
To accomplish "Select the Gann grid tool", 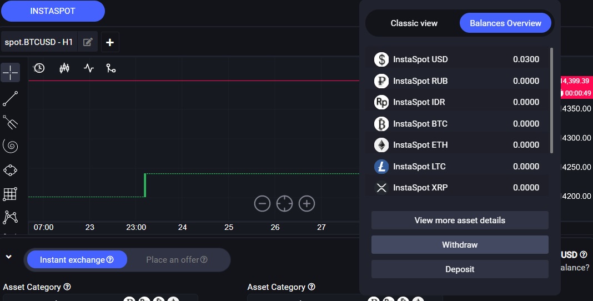I will [x=10, y=194].
